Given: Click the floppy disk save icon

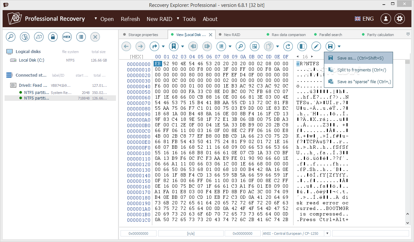Looking at the screenshot, I should pos(330,47).
